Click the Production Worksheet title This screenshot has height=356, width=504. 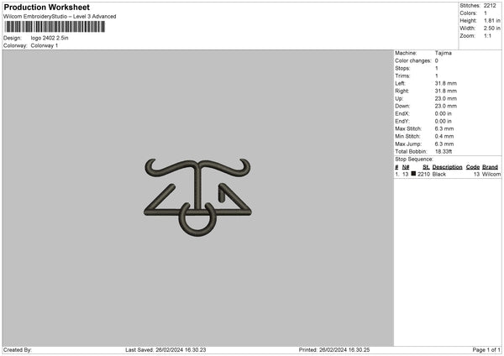click(x=46, y=7)
